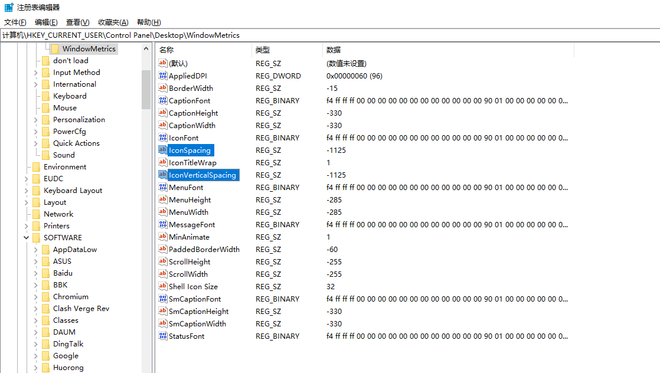
Task: Click the Google folder icon
Action: [x=46, y=356]
